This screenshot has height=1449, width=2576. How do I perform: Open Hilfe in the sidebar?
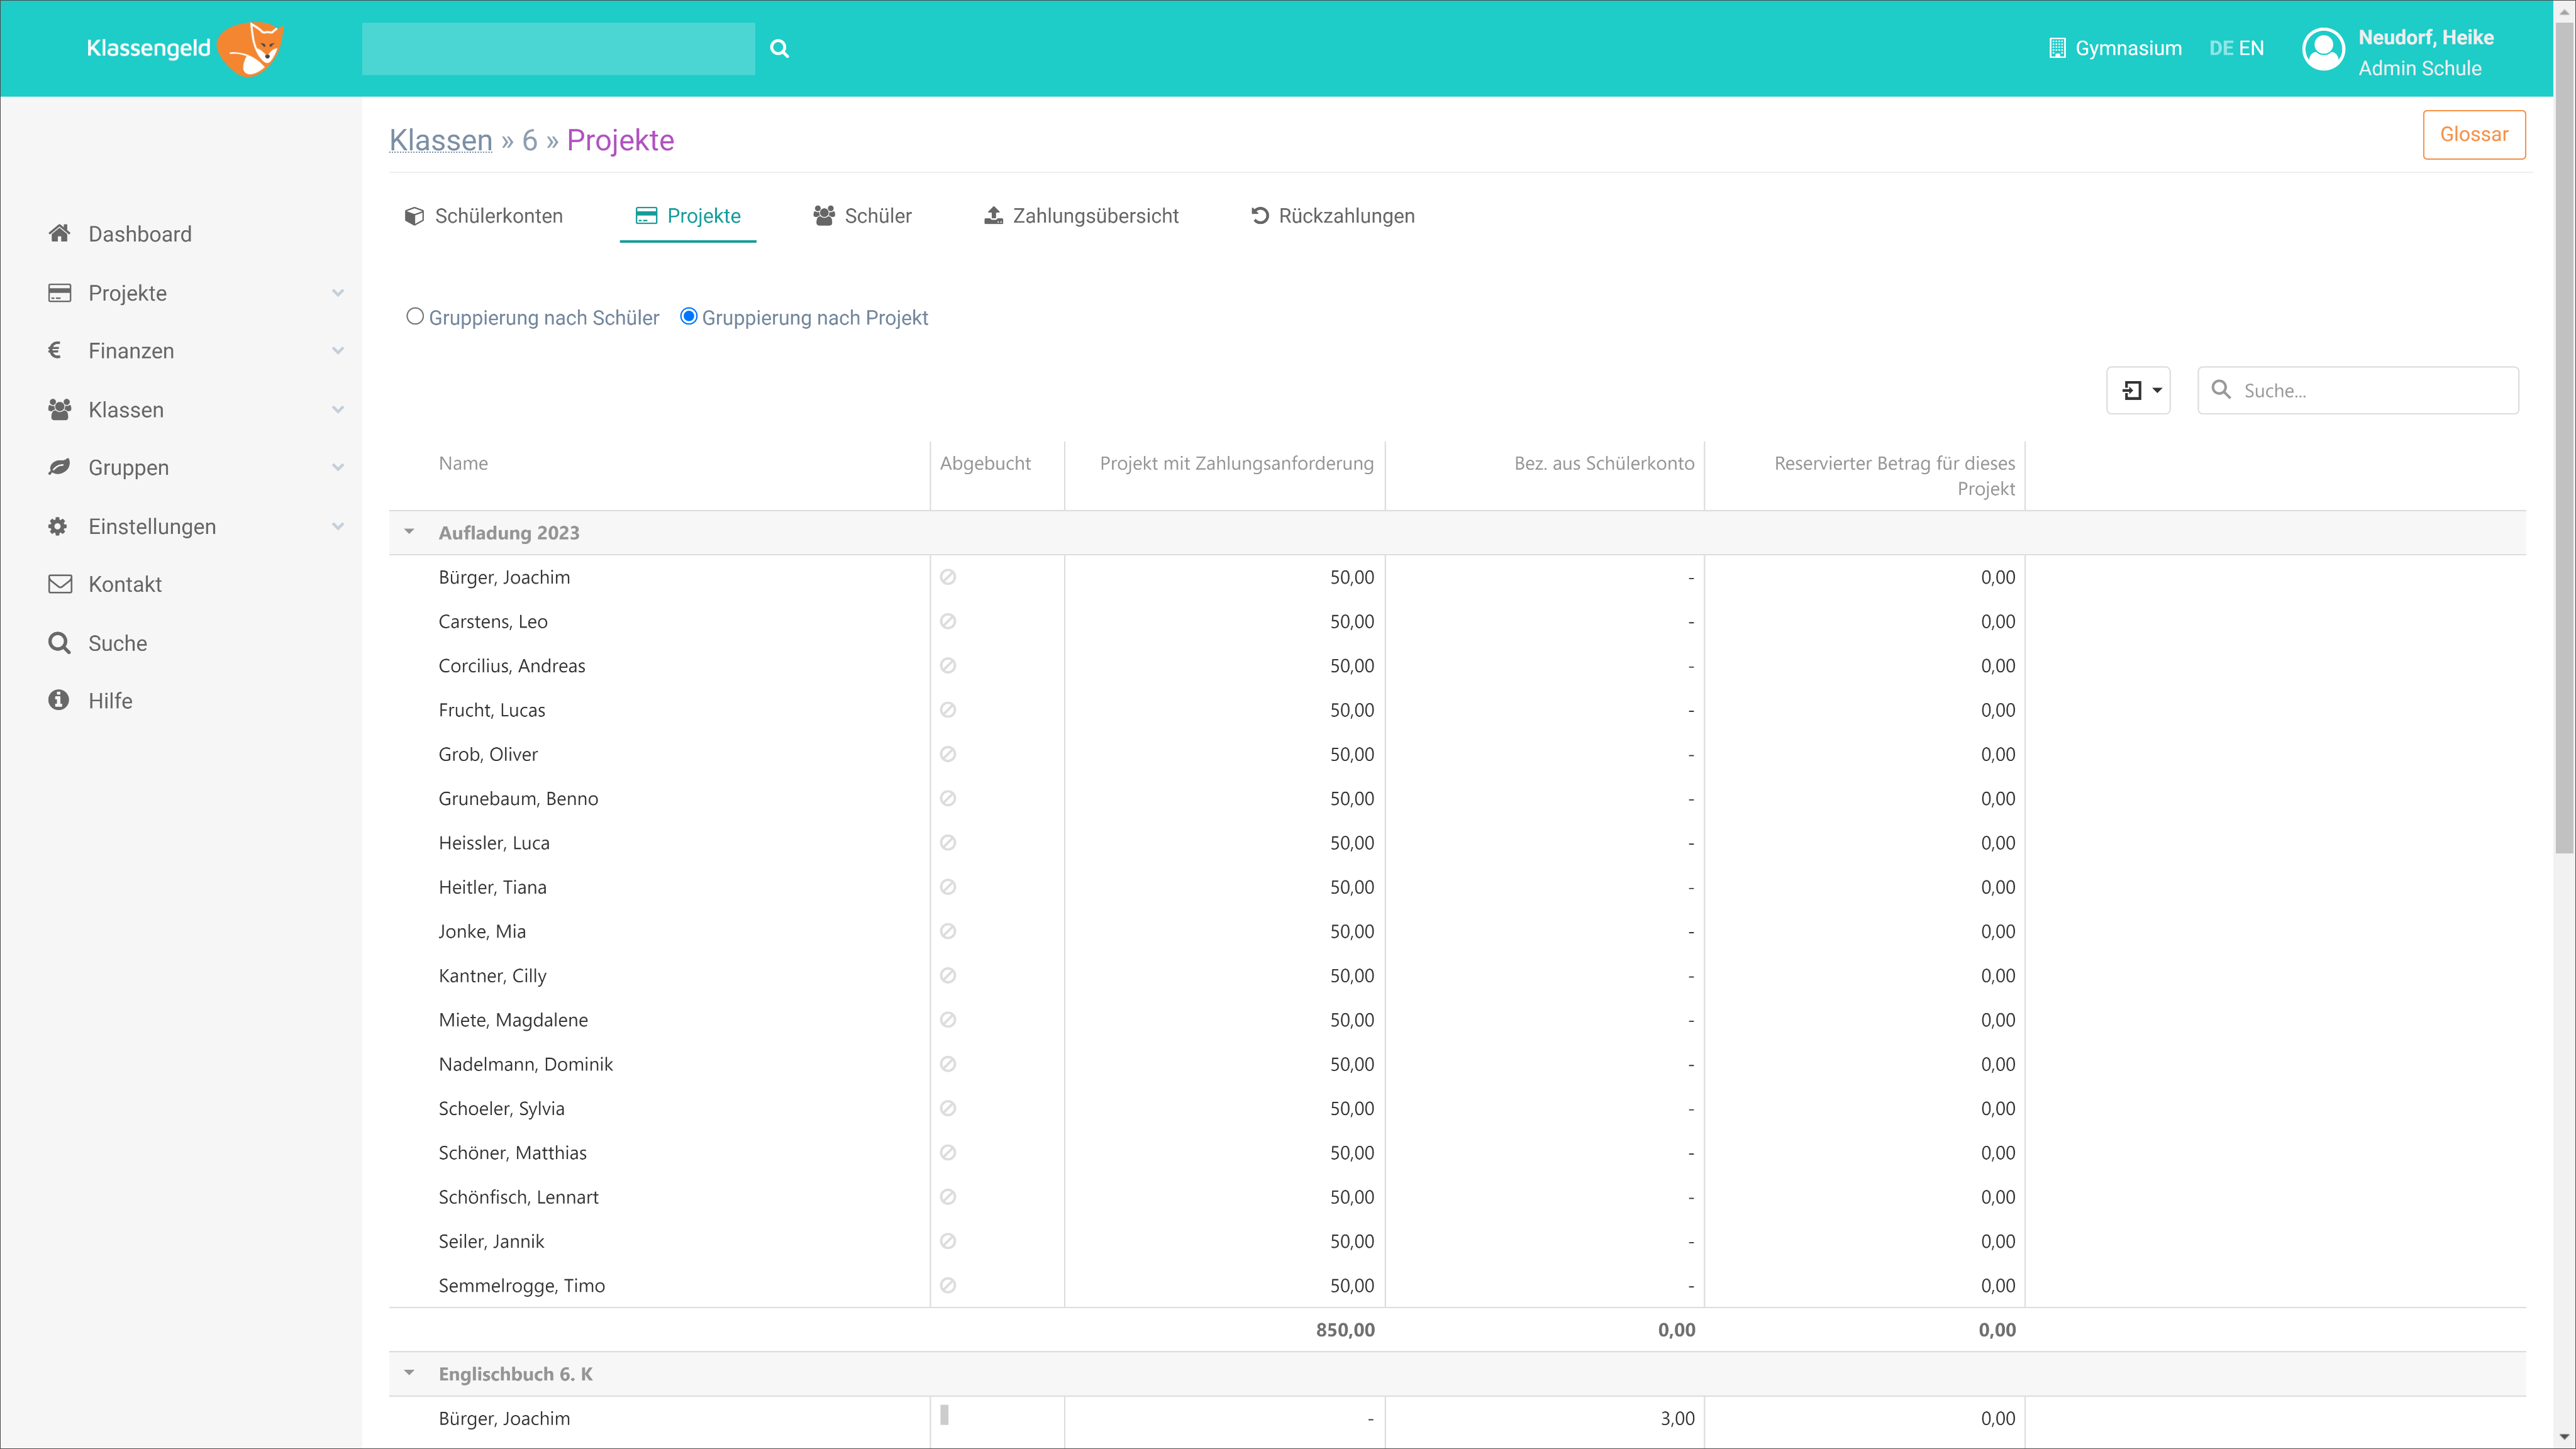[110, 701]
